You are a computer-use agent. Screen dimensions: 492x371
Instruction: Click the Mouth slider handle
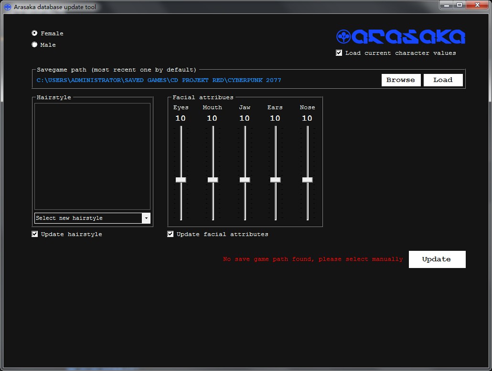click(213, 180)
